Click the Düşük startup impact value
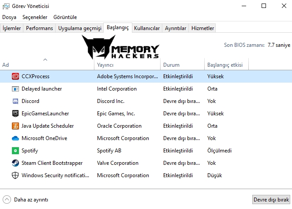The height and width of the screenshot is (209, 292). [x=214, y=175]
